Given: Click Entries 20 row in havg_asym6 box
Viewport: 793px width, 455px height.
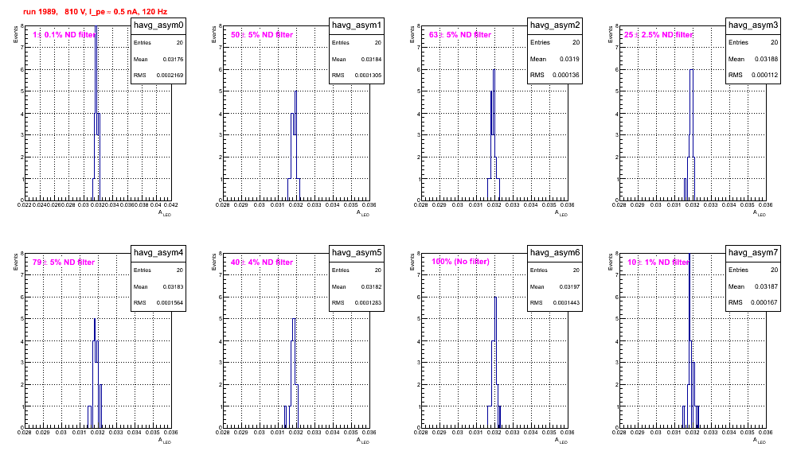Looking at the screenshot, I should (555, 270).
